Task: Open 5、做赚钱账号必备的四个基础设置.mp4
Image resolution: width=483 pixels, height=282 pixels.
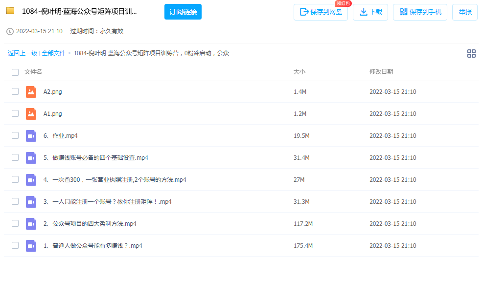Action: point(96,158)
